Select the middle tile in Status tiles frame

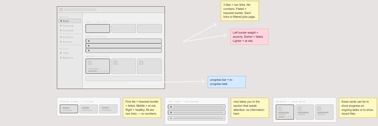[89, 109]
